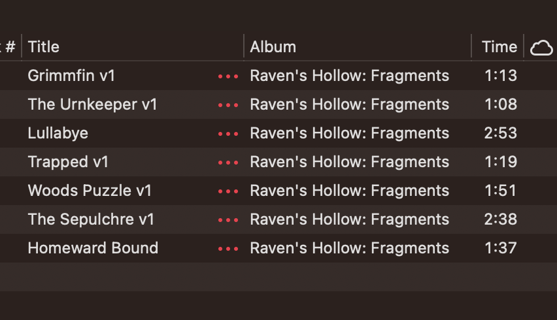Click the track number column header

(9, 47)
